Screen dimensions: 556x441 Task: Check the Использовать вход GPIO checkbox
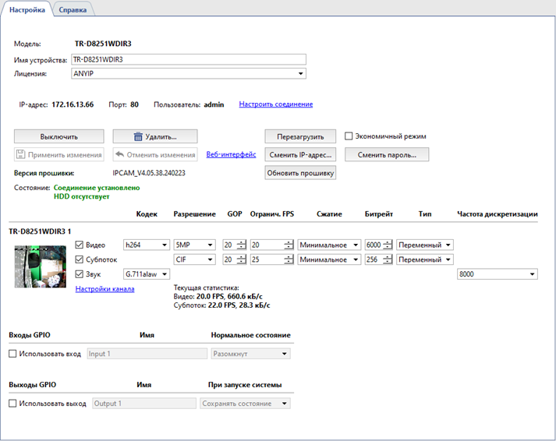12,354
